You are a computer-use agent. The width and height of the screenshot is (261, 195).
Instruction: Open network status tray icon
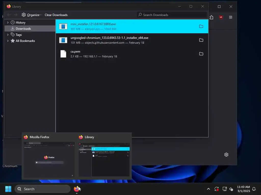225,189
